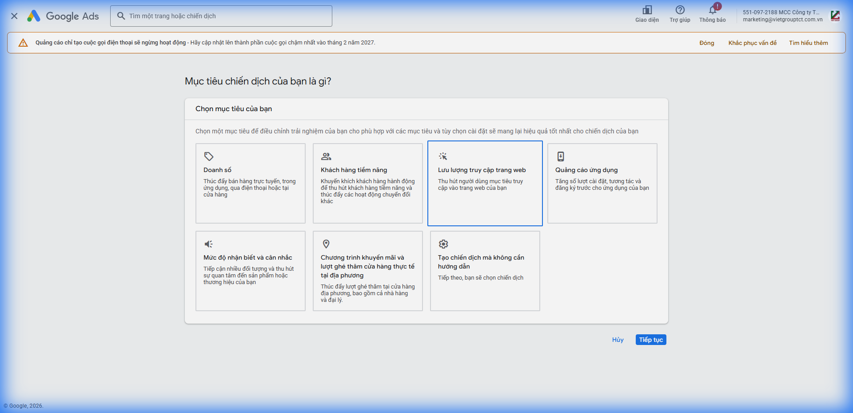Image resolution: width=853 pixels, height=413 pixels.
Task: Open the Trợ giúp help icon
Action: [680, 10]
